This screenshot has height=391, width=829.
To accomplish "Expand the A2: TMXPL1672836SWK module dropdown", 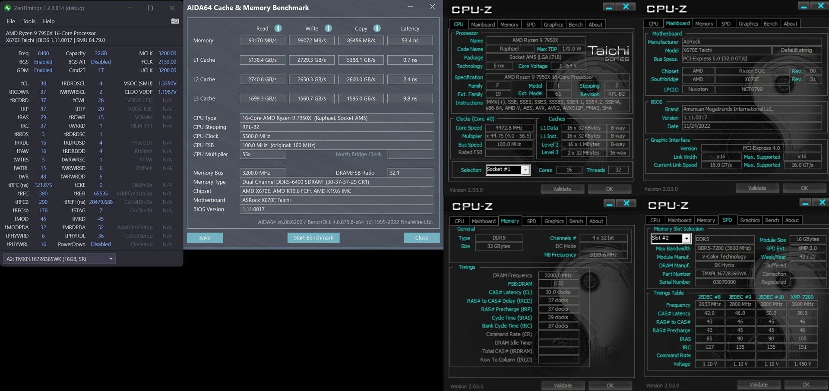I will 59,259.
